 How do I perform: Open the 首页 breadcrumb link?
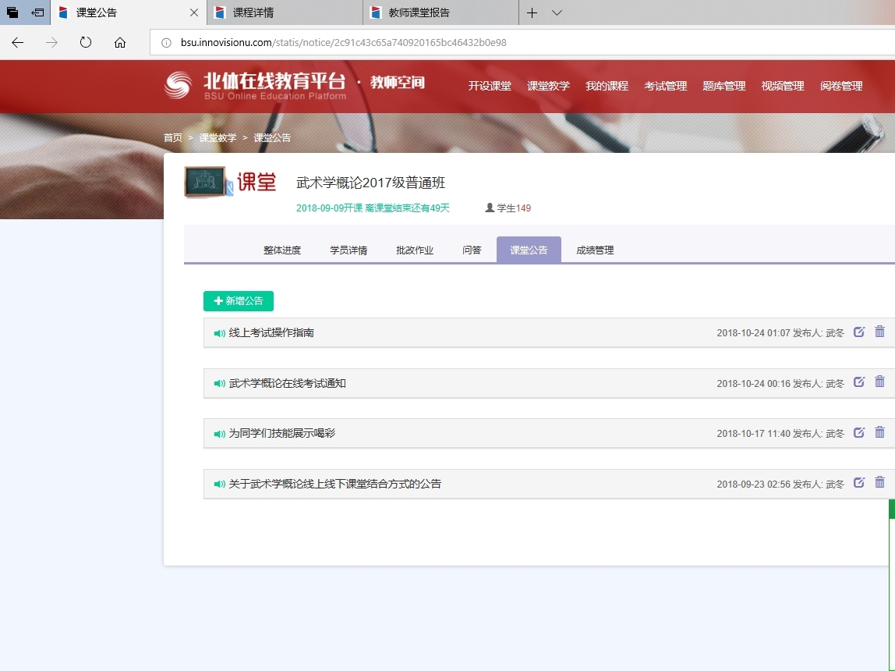tap(172, 137)
